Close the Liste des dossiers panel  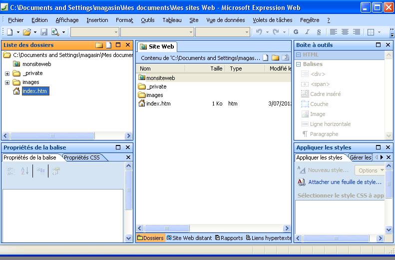(128, 45)
